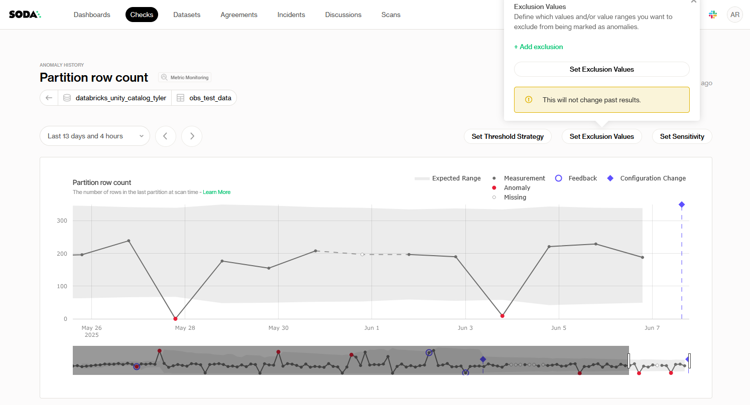
Task: Go to the Dashboards tab
Action: point(92,15)
